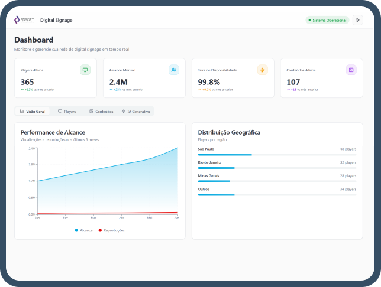The width and height of the screenshot is (381, 287).
Task: Switch to the Visão Geral tab
Action: click(33, 111)
